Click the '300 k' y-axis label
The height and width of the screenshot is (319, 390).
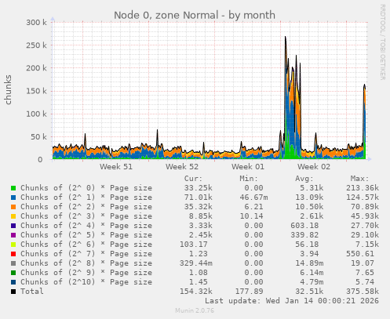pyautogui.click(x=36, y=23)
